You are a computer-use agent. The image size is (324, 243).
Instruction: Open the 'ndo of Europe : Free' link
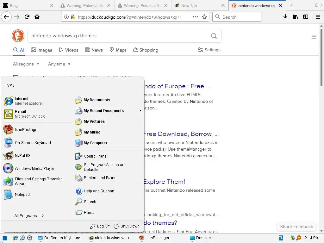tap(177, 86)
